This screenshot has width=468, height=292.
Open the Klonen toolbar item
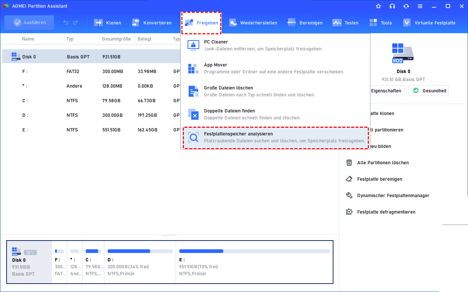coord(108,23)
